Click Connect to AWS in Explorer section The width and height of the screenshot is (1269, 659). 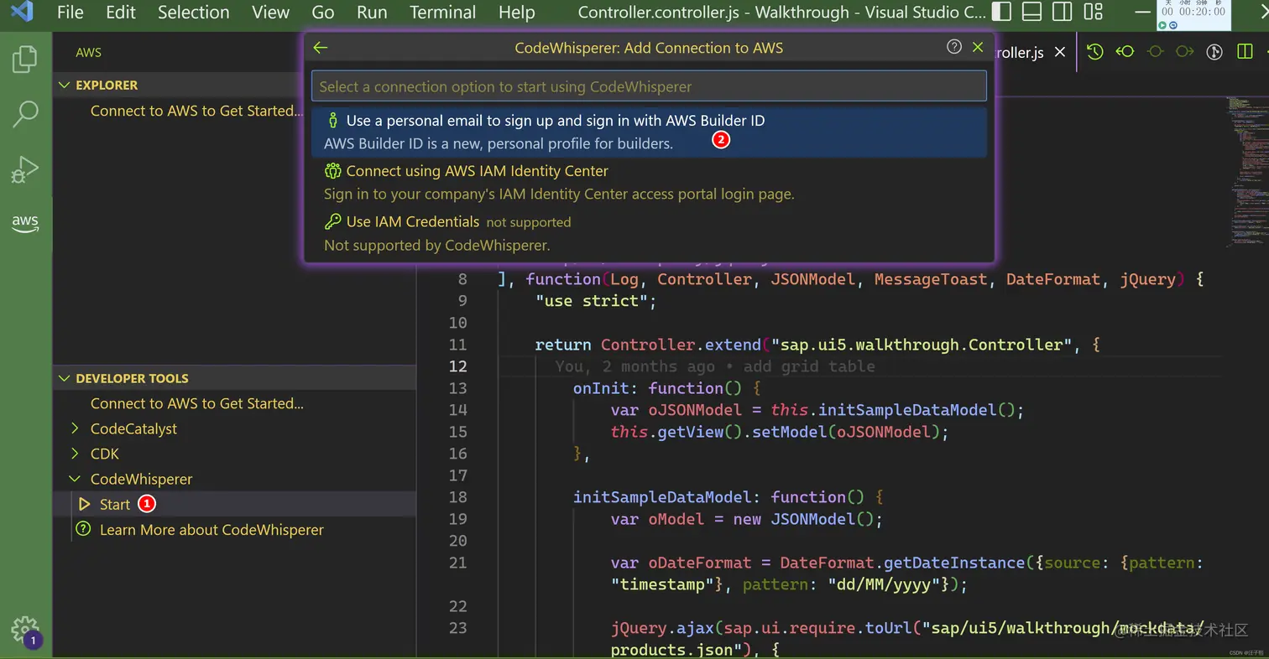click(x=197, y=111)
